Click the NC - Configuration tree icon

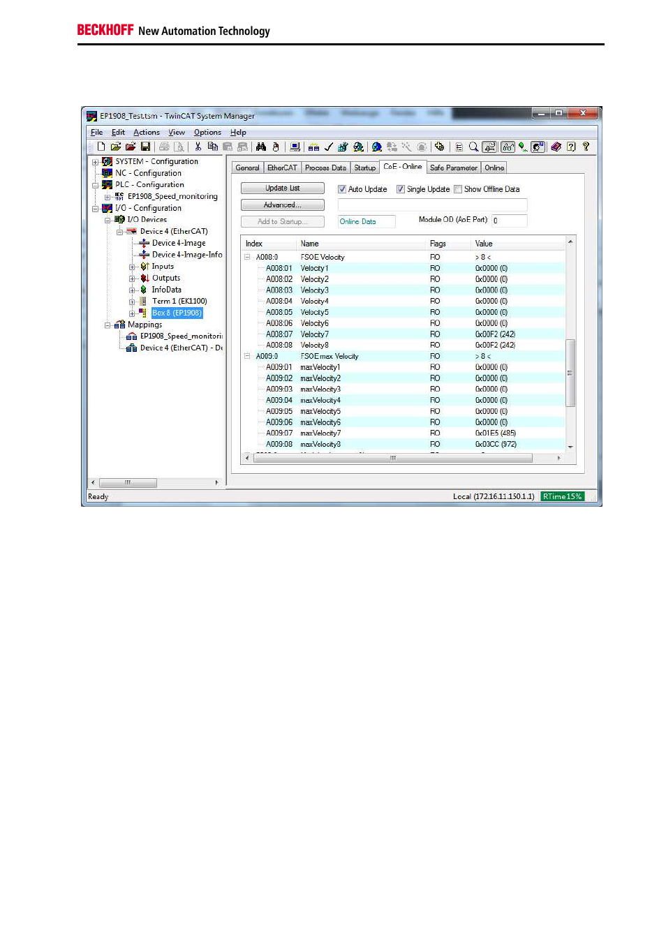[107, 173]
